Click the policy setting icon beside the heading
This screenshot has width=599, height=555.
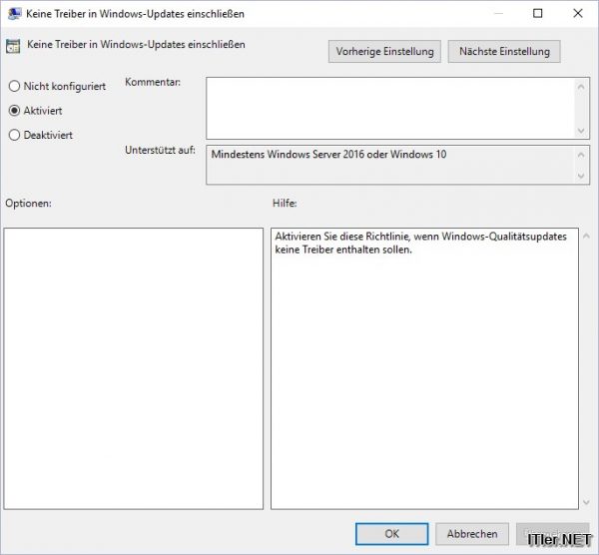(x=14, y=46)
